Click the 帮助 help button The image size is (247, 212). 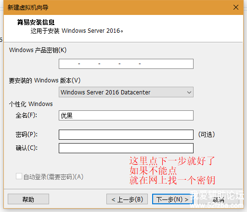[x=28, y=199]
